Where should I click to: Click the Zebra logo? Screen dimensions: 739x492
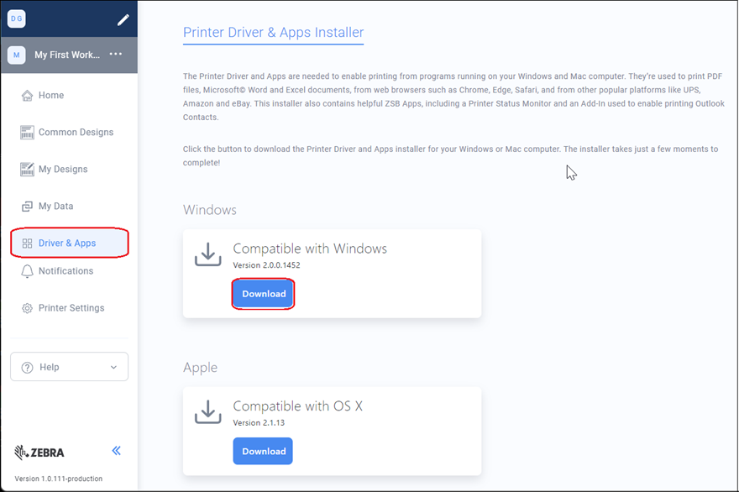[x=39, y=453]
